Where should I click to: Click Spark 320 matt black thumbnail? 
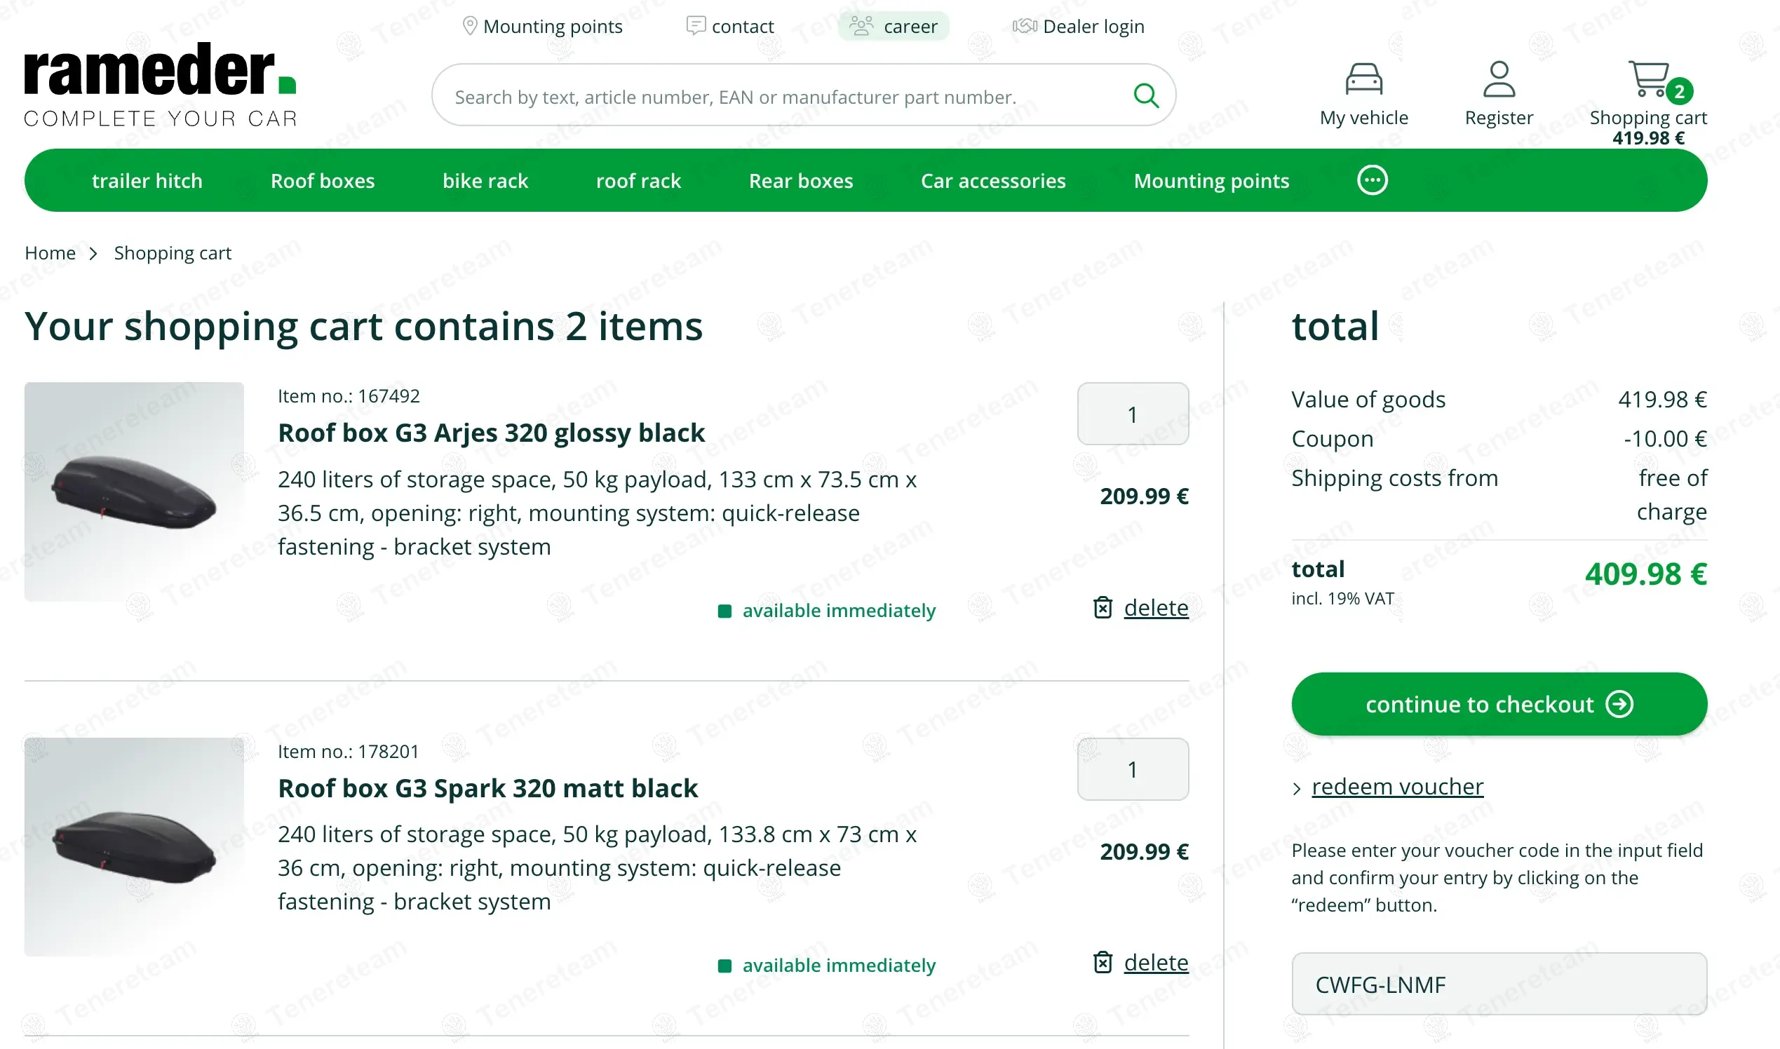pyautogui.click(x=134, y=846)
